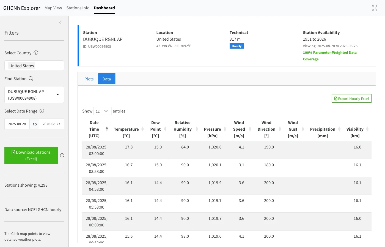The width and height of the screenshot is (385, 247).
Task: Click the Find Station magnifier icon
Action: [x=31, y=78]
